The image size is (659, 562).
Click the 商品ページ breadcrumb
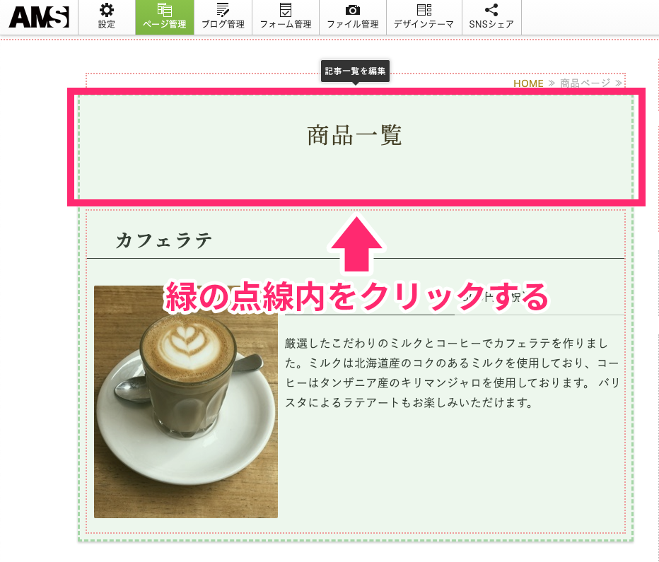click(x=585, y=83)
